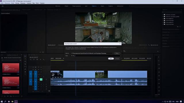Toggle V1 source patching
Viewport: 184px width, 103px height.
pos(31,74)
